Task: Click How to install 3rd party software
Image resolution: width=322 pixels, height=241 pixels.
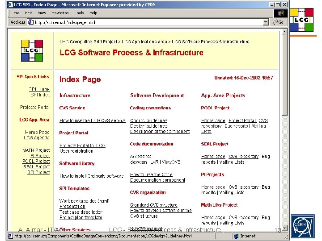Action: (x=92, y=176)
